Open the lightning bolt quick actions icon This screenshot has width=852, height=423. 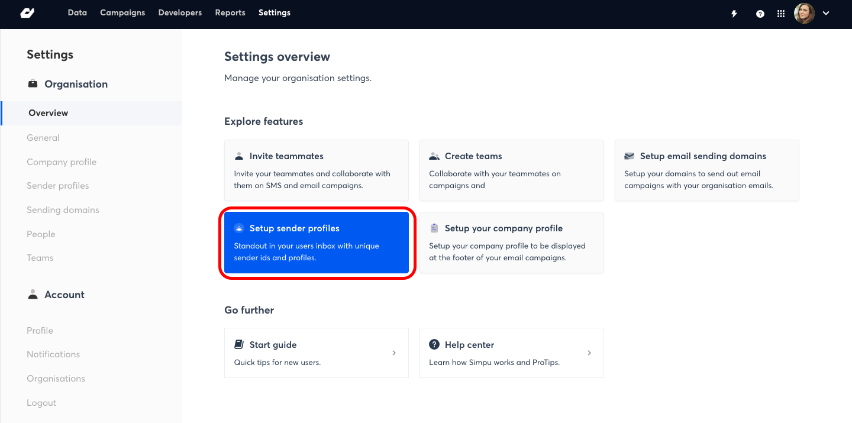coord(734,14)
